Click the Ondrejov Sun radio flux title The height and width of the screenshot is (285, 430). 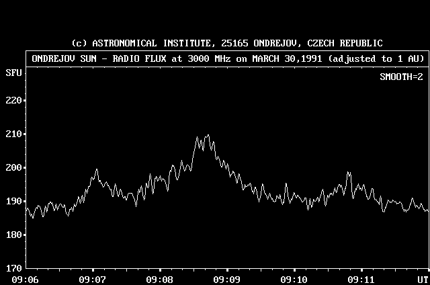click(227, 58)
